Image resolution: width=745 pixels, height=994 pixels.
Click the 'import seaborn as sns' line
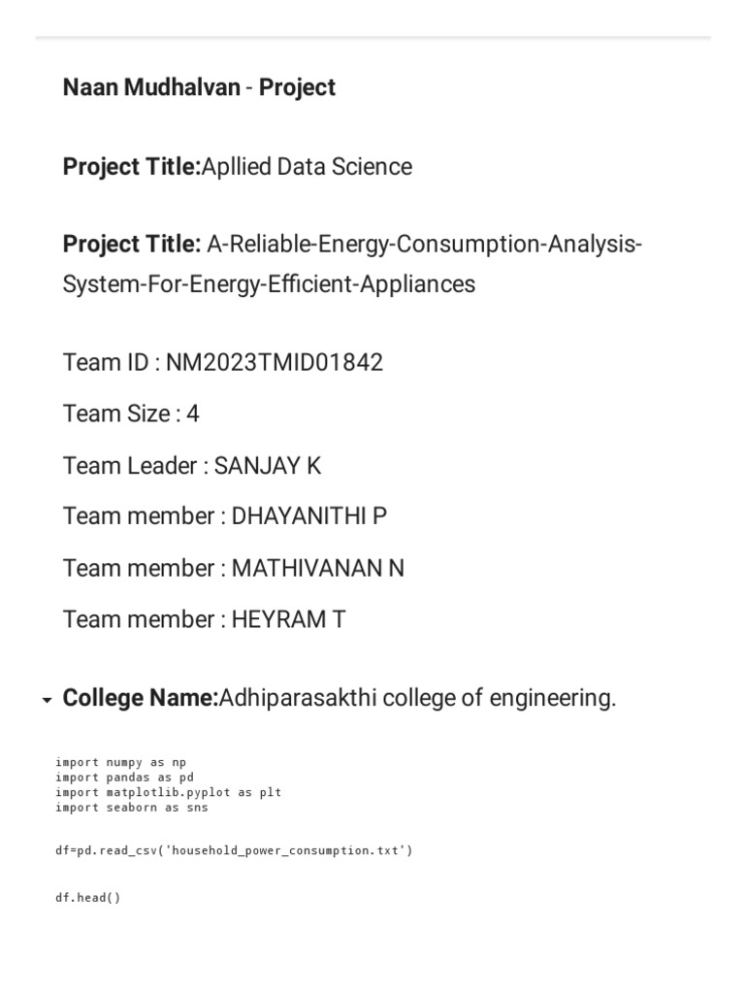point(131,807)
